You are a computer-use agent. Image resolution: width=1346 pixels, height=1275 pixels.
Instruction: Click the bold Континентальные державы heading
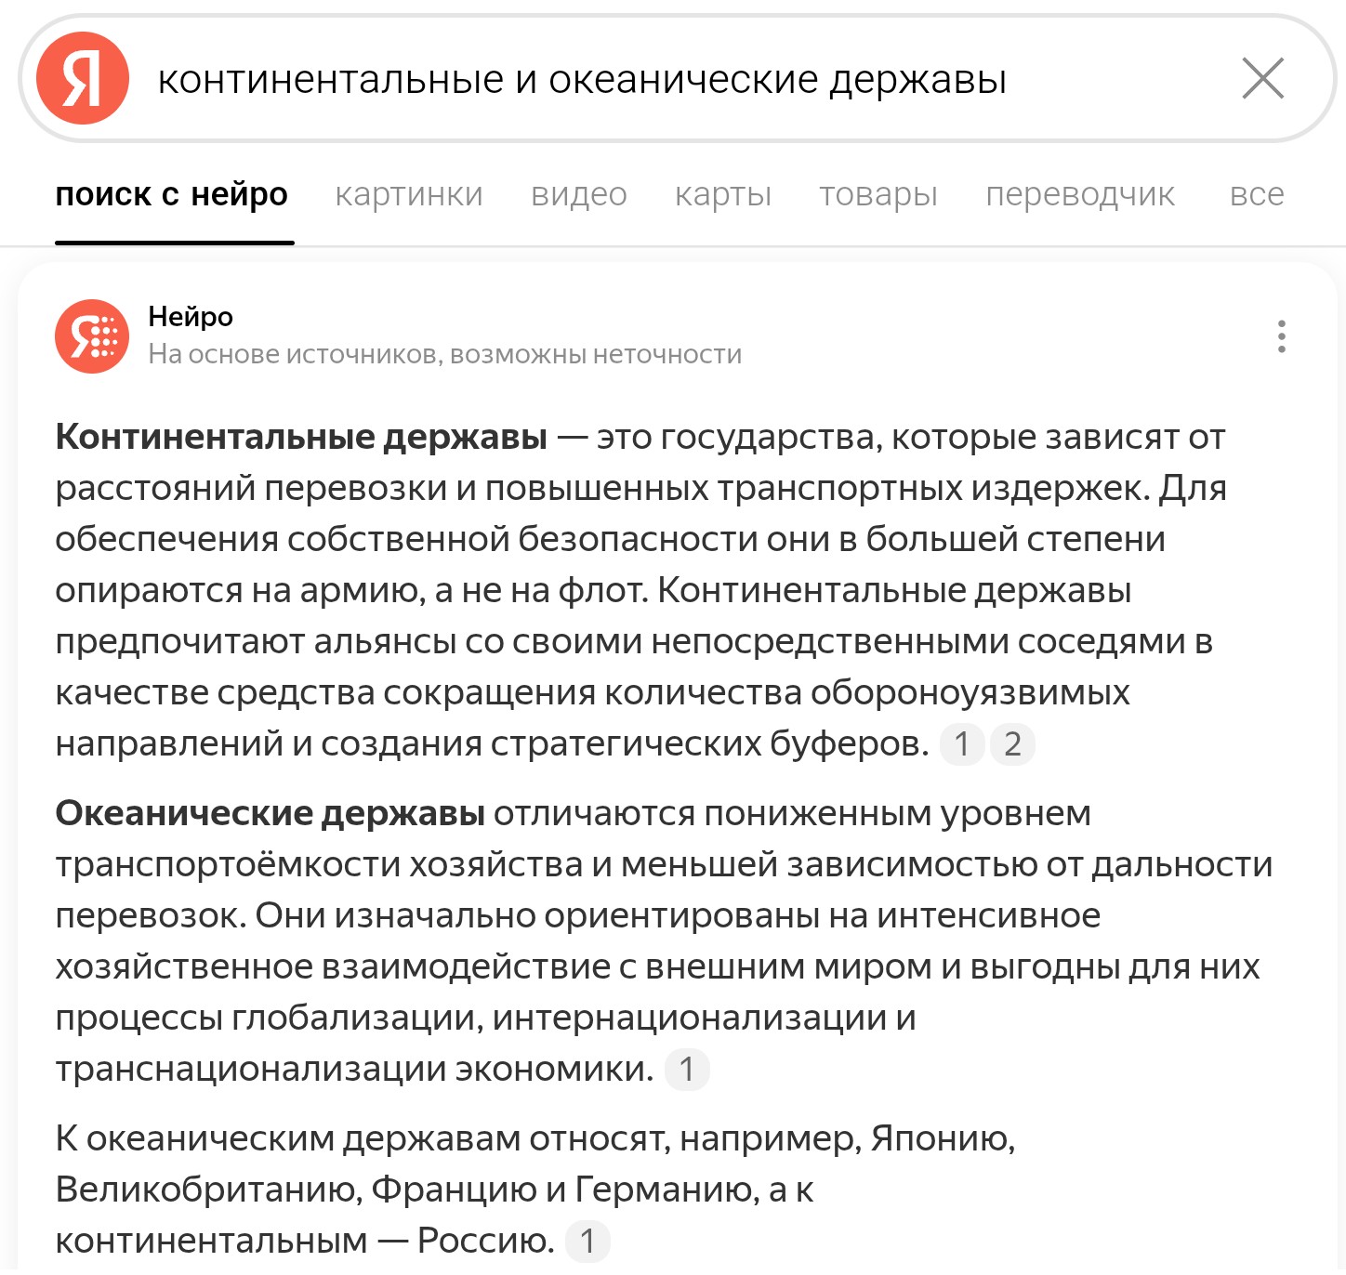pyautogui.click(x=301, y=437)
